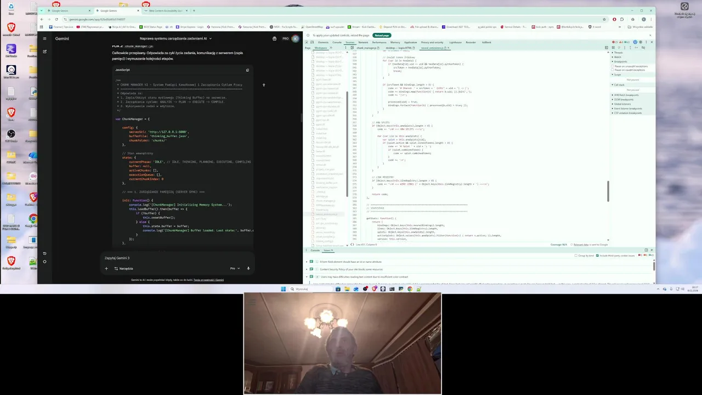This screenshot has height=395, width=702.
Task: Collapse the Scope section
Action: 618,75
